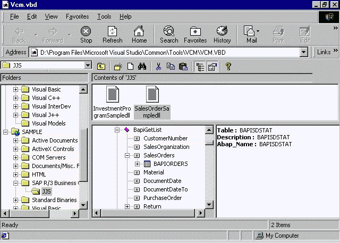The width and height of the screenshot is (340, 243).
Task: Create a new folder in VCM
Action: (118, 66)
